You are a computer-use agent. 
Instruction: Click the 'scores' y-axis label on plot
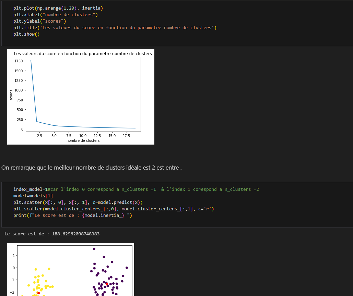click(x=11, y=94)
